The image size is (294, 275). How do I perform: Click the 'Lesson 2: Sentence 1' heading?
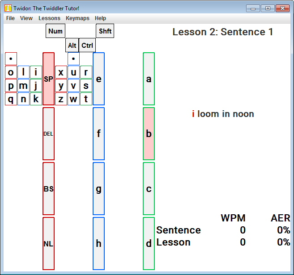pos(222,32)
